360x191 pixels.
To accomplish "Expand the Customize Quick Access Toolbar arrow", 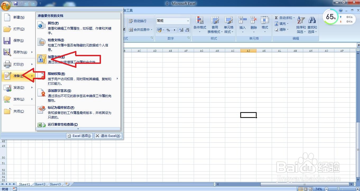I will [x=40, y=3].
